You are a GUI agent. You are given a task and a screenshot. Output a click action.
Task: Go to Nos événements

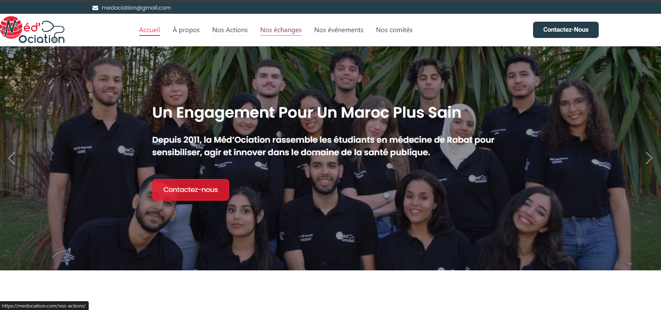pos(339,30)
